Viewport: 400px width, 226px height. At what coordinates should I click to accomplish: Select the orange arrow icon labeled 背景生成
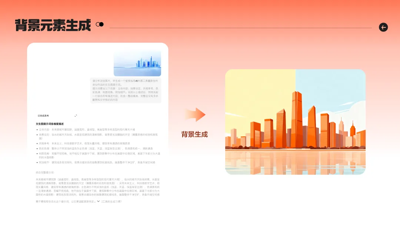tap(195, 115)
